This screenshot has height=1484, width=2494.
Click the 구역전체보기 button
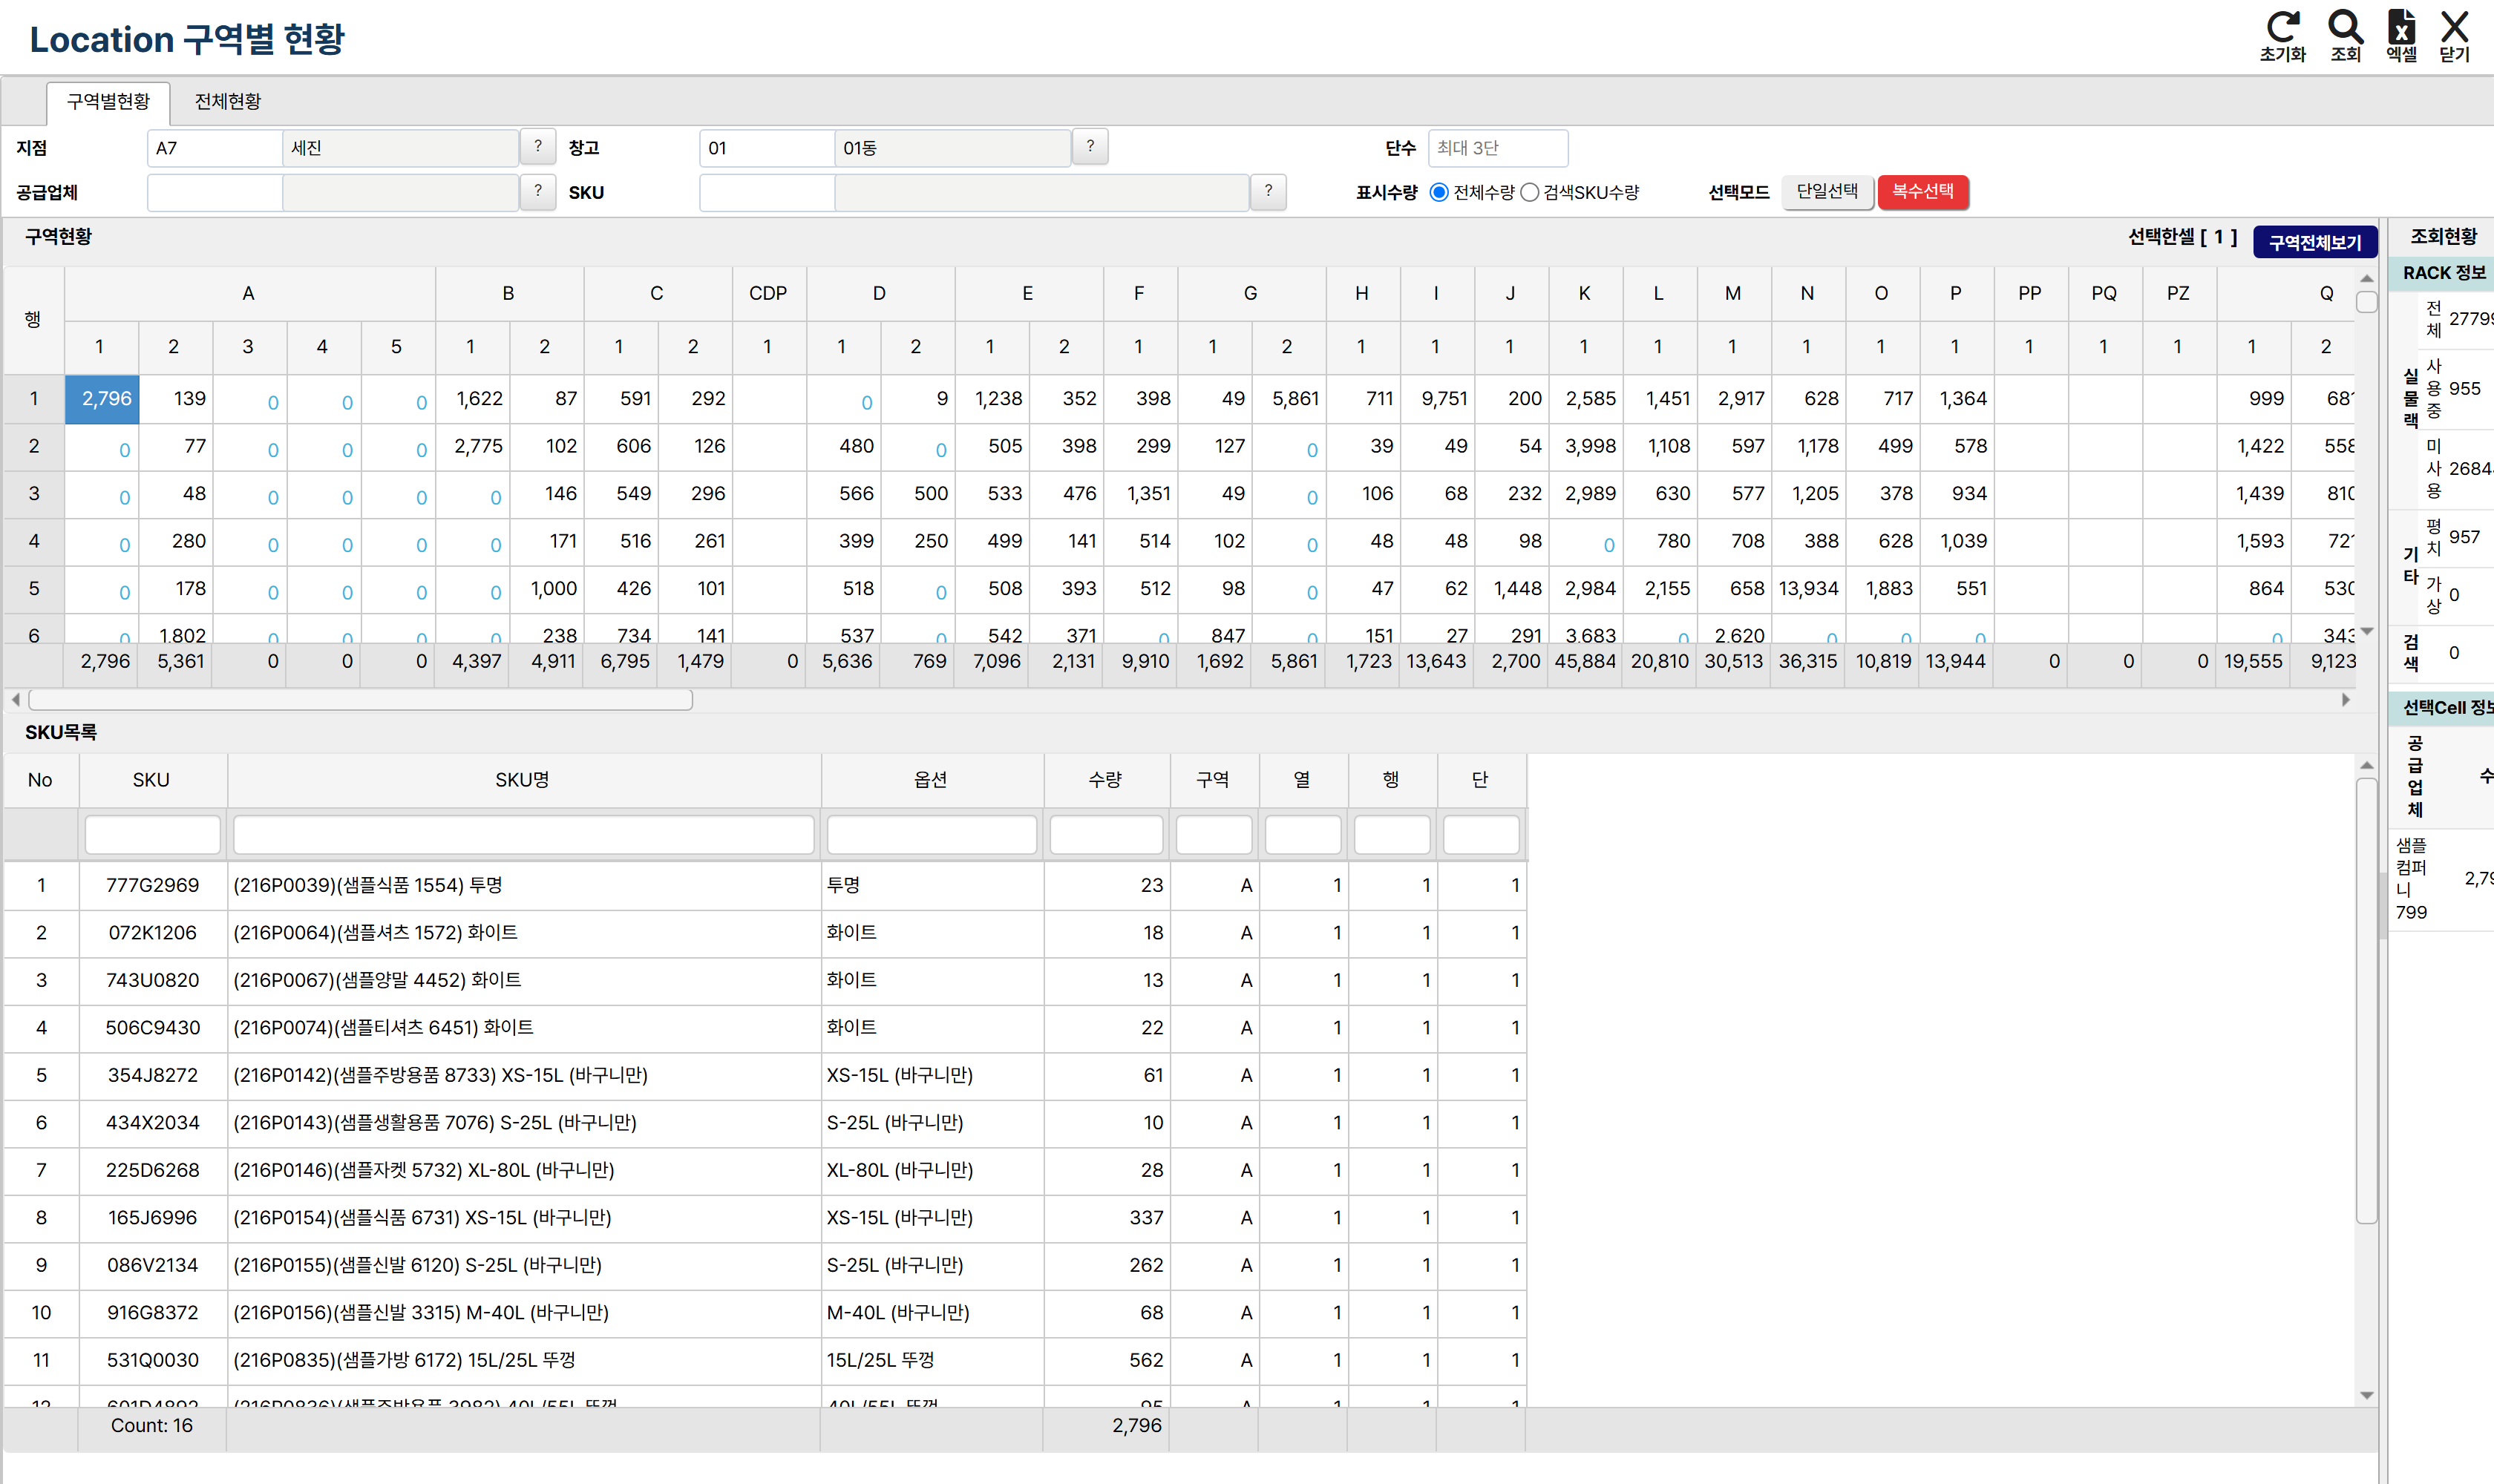click(2315, 242)
